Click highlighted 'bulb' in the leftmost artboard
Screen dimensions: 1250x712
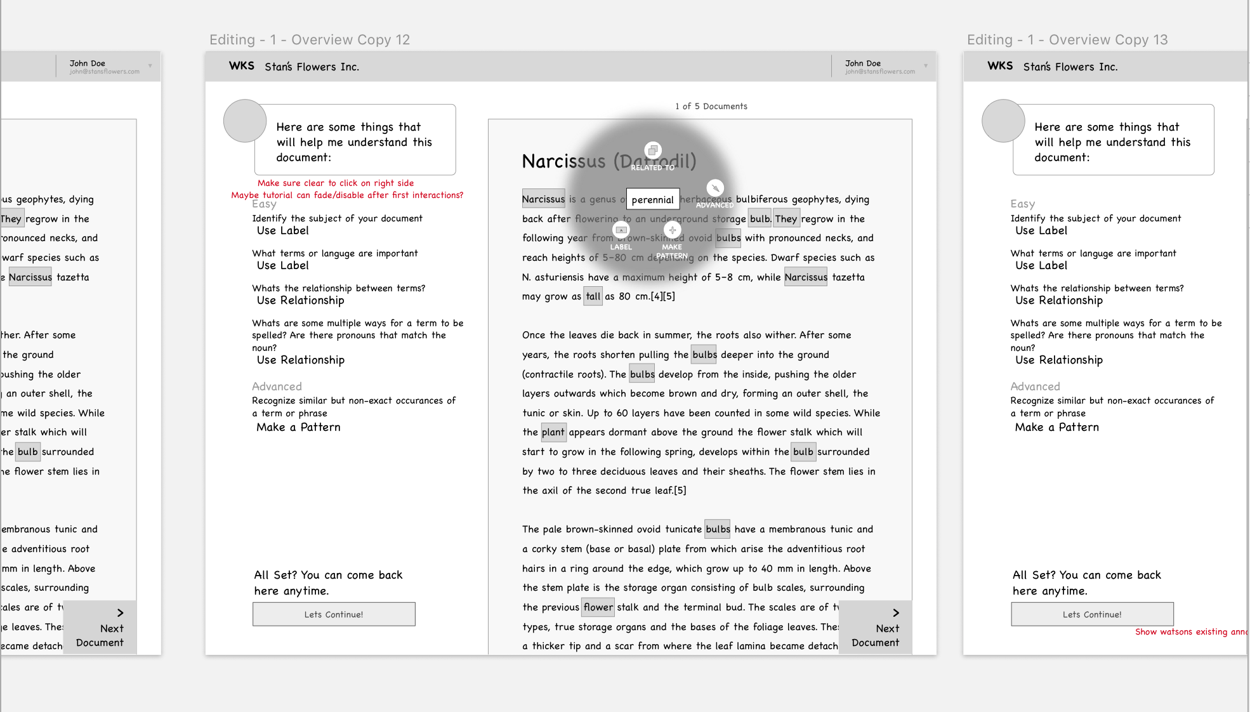click(27, 452)
